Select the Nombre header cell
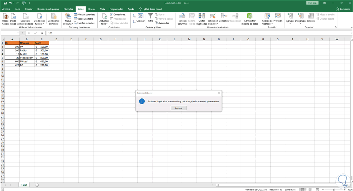The height and width of the screenshot is (191, 353). [x=27, y=43]
